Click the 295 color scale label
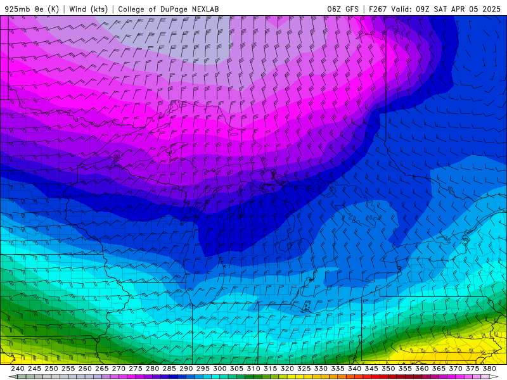This screenshot has width=507, height=380. 203,369
